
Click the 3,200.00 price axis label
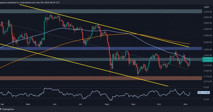click(207, 35)
